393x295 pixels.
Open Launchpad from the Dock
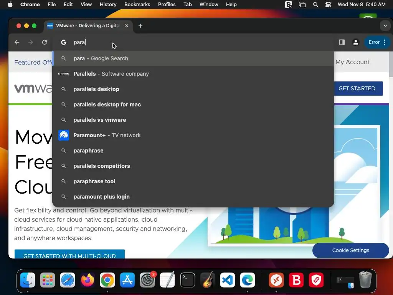point(47,280)
